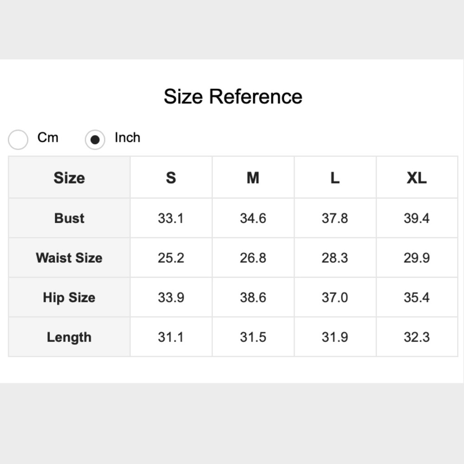Select the Length row label
The height and width of the screenshot is (464, 464).
[69, 337]
